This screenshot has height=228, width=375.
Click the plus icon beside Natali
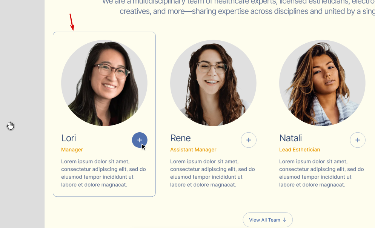coord(358,140)
